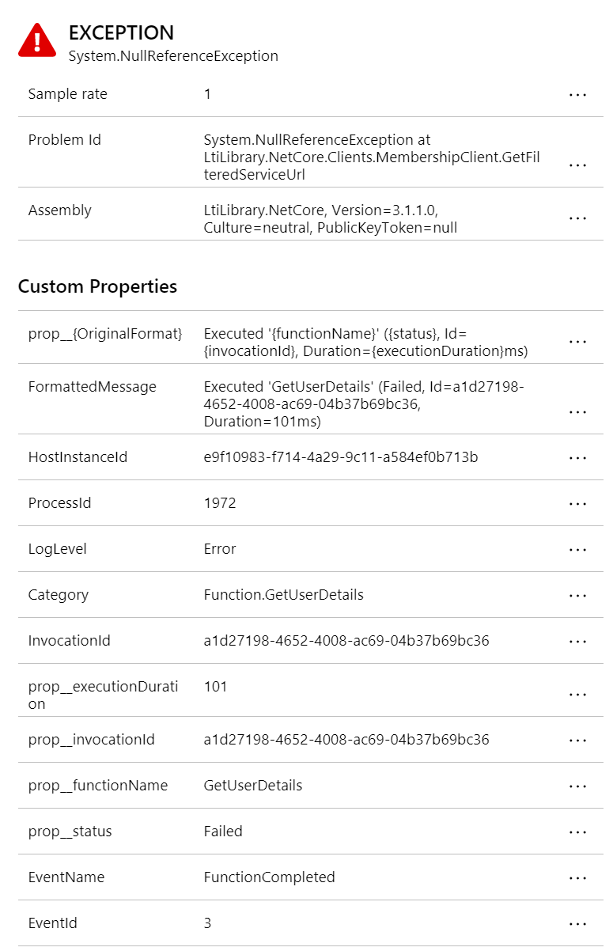Open the ellipsis menu for LogLevel
Viewport: 613px width, 951px height.
(577, 549)
